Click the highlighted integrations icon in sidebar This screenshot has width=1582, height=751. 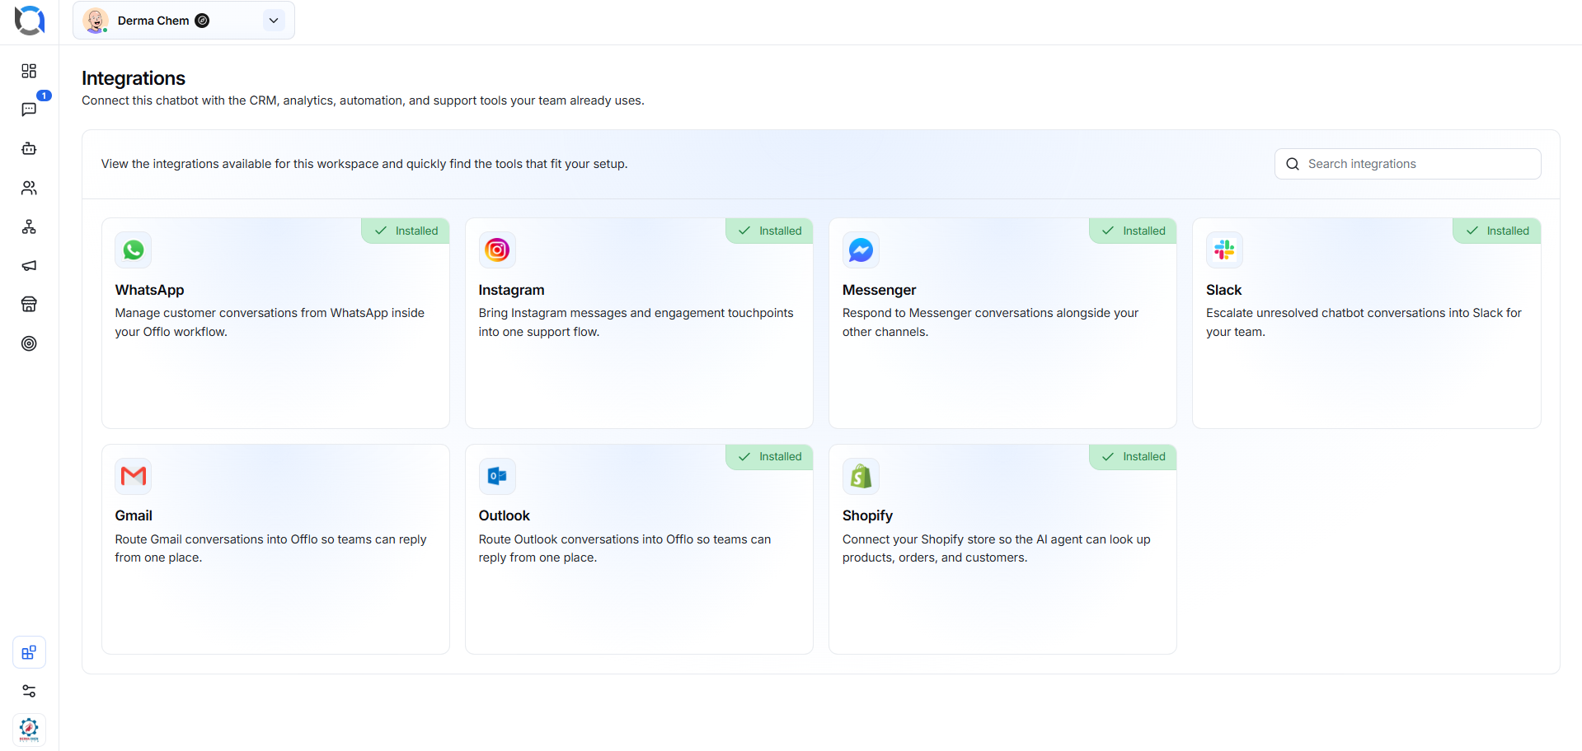tap(29, 652)
